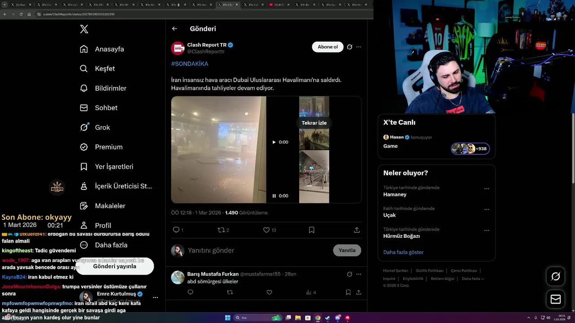This screenshot has width=575, height=323.
Task: Open the more options on Clash Report post
Action: (358, 47)
